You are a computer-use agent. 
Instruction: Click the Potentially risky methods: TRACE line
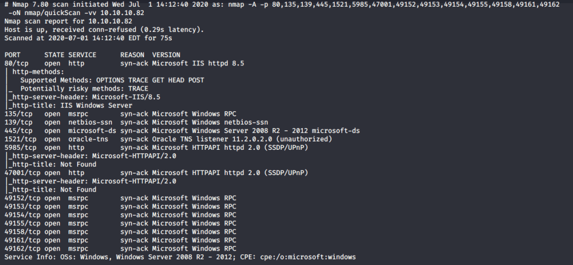point(84,88)
